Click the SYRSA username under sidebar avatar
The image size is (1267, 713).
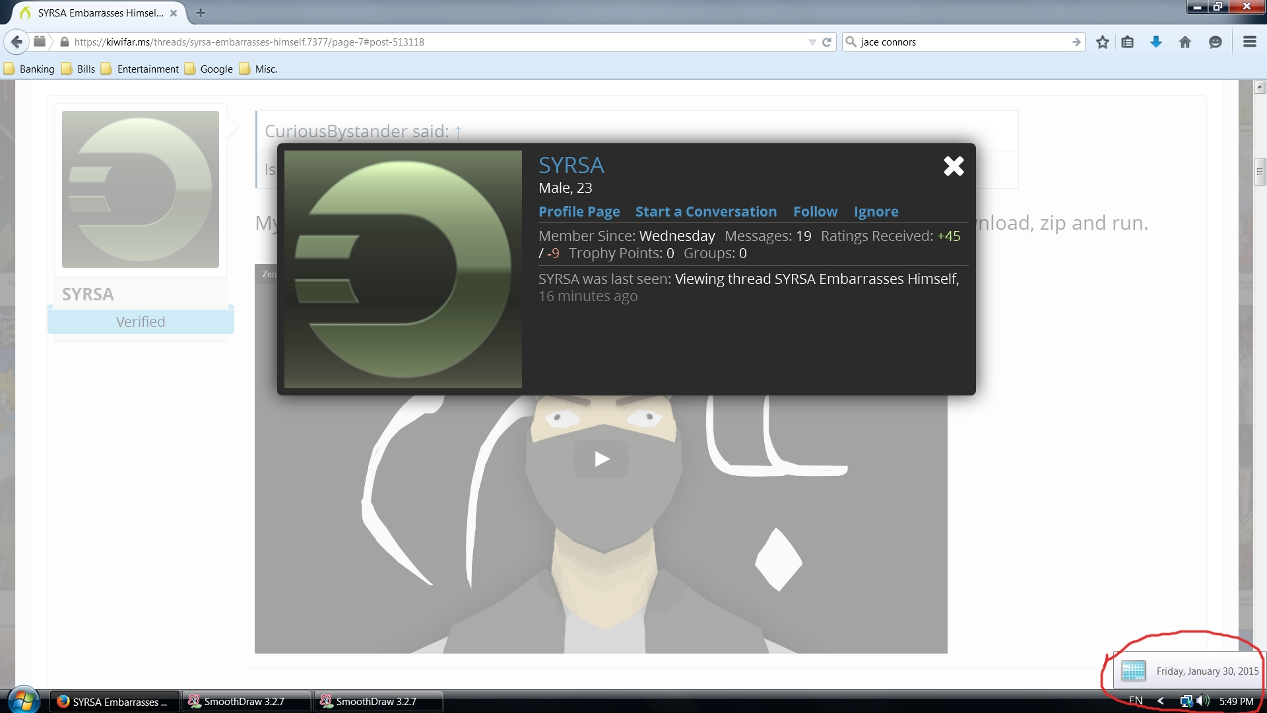click(x=88, y=294)
